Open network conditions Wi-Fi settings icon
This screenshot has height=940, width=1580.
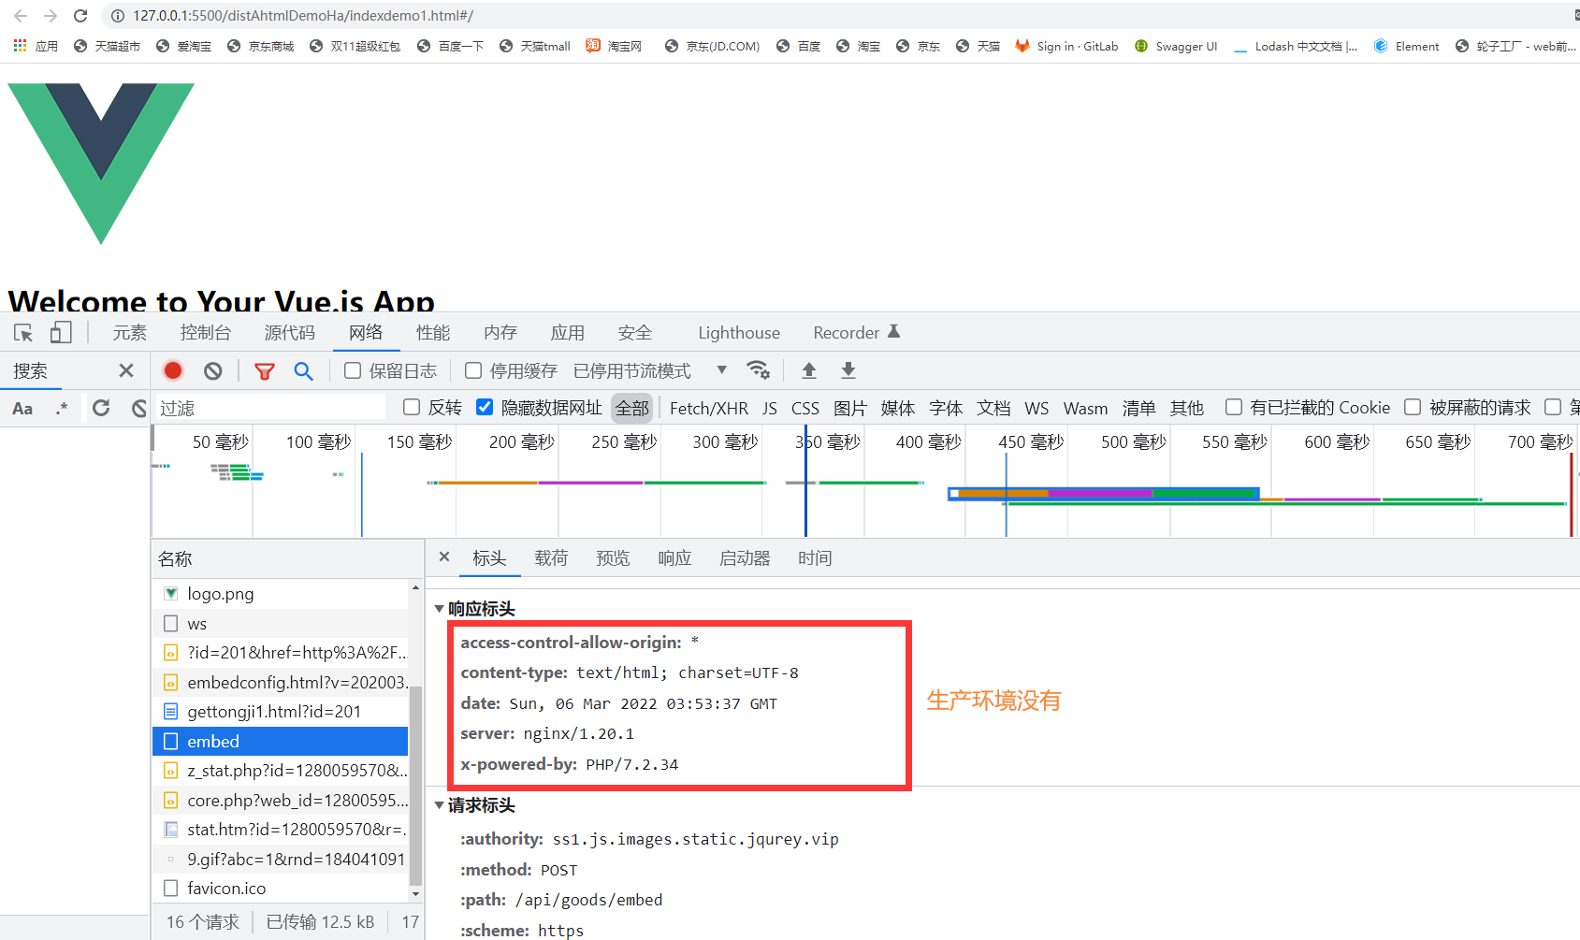pyautogui.click(x=759, y=370)
